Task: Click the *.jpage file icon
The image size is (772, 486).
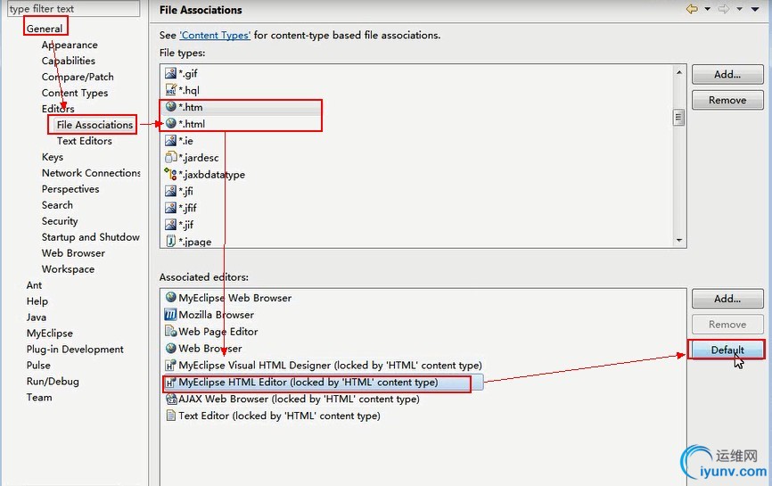Action: (170, 242)
